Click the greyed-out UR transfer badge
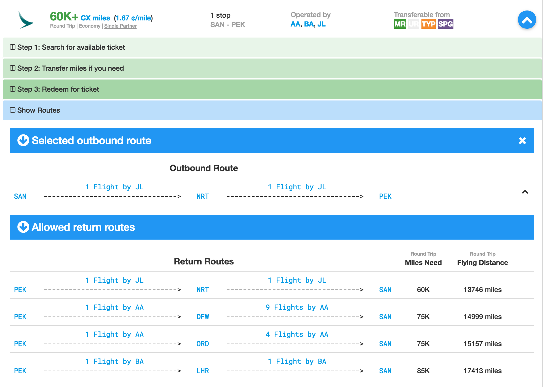 (x=413, y=24)
